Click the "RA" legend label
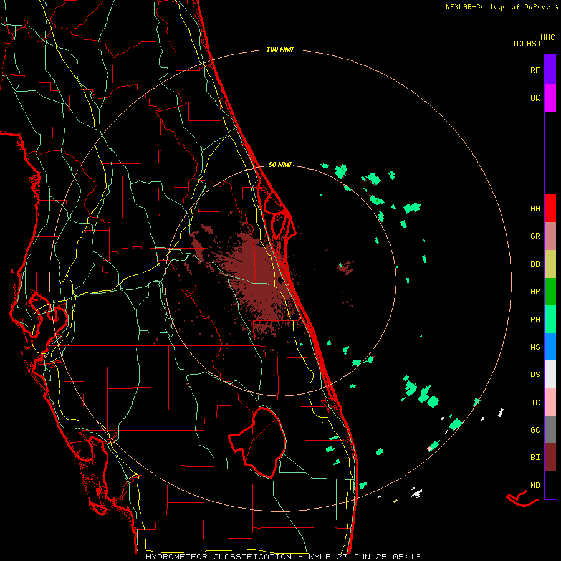 click(535, 319)
